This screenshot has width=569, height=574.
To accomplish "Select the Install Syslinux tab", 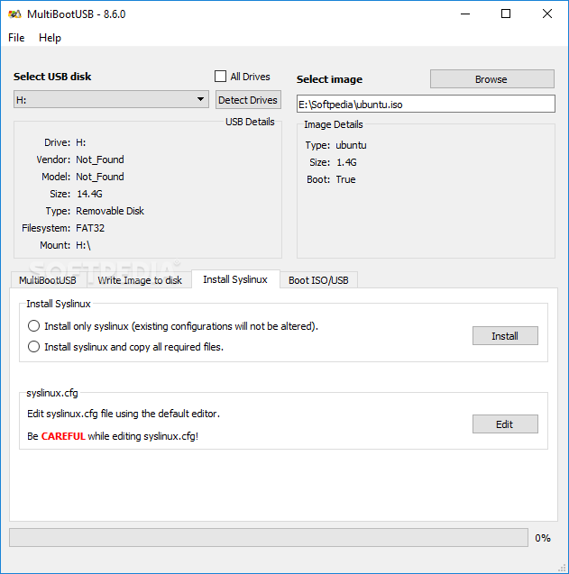I will (235, 279).
